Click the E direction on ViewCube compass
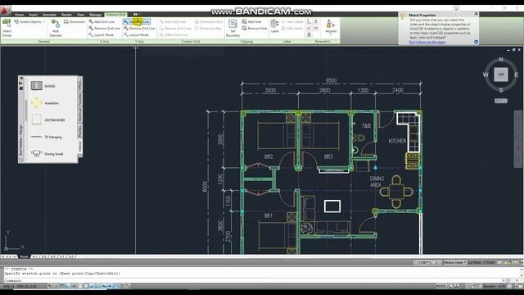The height and width of the screenshot is (295, 524). [517, 75]
